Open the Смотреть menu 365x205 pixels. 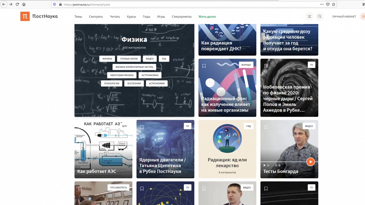[x=96, y=17]
